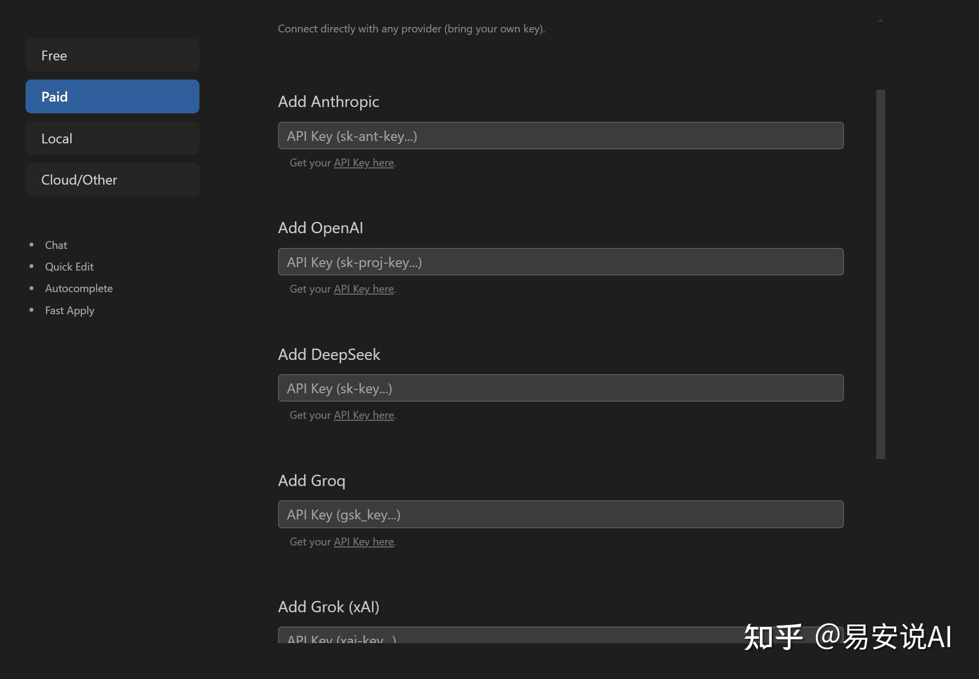Click the DeepSeek API Key input field
The width and height of the screenshot is (979, 679).
point(560,388)
